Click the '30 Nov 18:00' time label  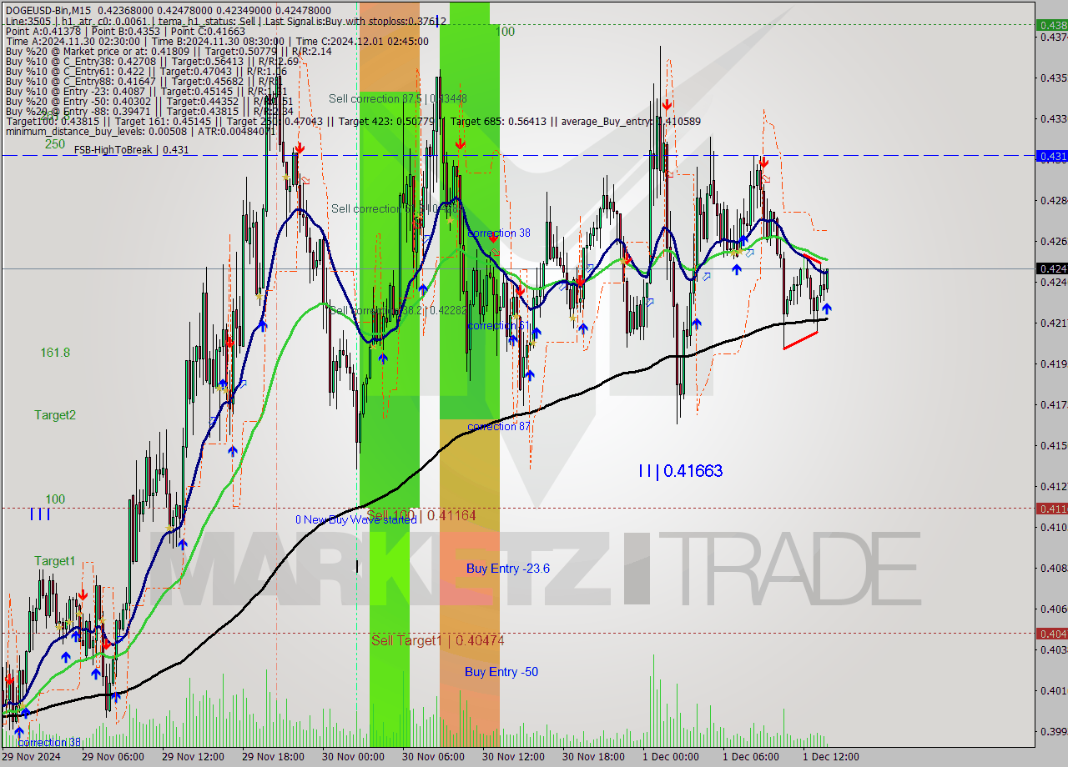tap(594, 757)
